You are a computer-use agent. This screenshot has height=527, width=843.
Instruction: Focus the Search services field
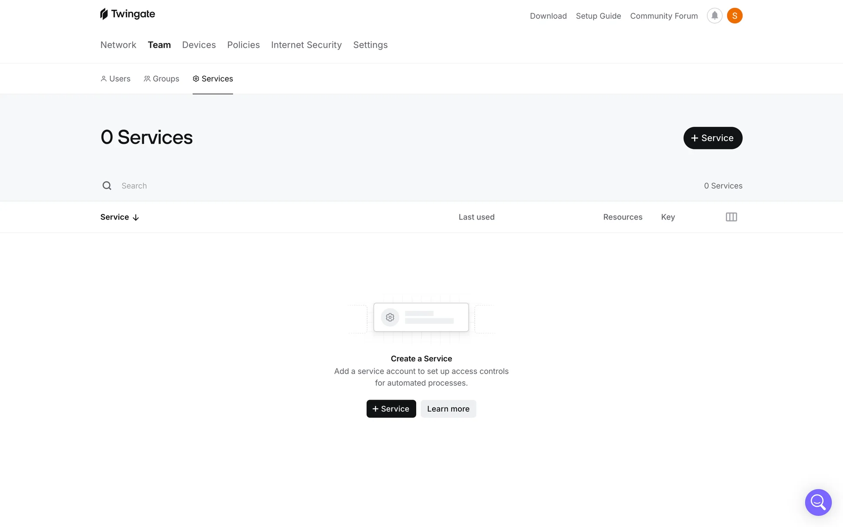pos(263,186)
